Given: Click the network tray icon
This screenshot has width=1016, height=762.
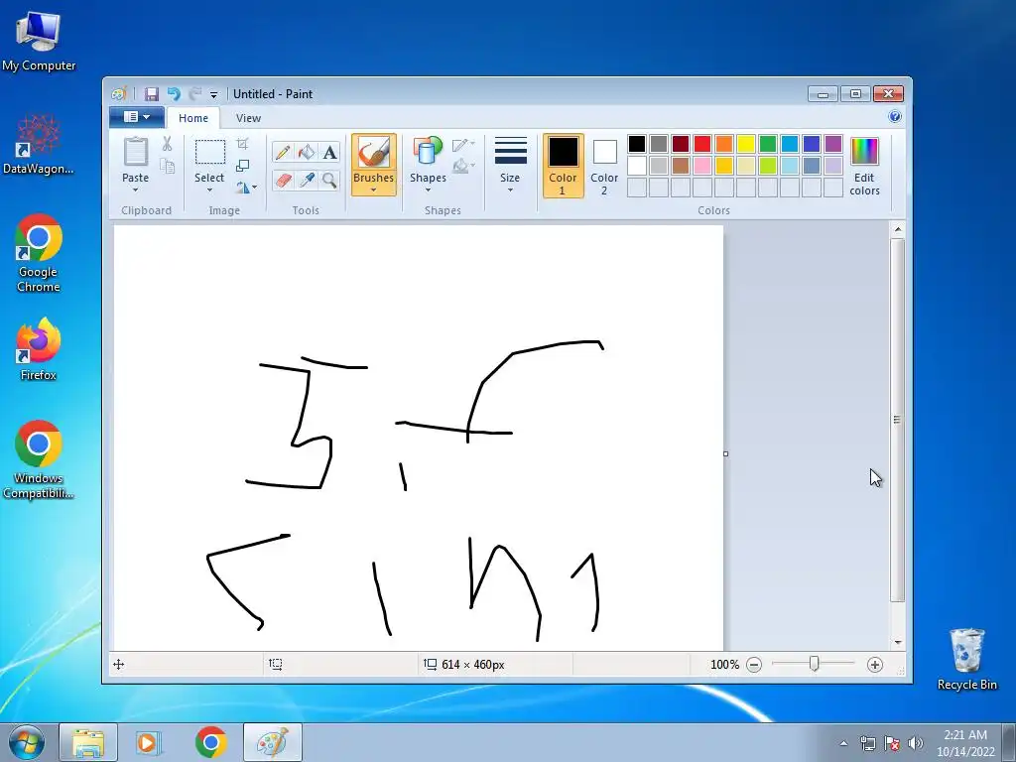Looking at the screenshot, I should [x=867, y=743].
